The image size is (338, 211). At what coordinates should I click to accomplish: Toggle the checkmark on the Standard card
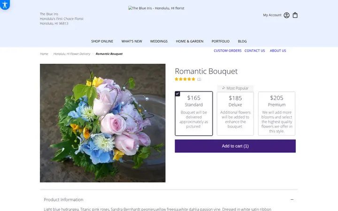tap(177, 94)
